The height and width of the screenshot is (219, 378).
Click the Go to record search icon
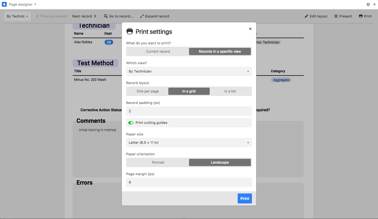106,16
